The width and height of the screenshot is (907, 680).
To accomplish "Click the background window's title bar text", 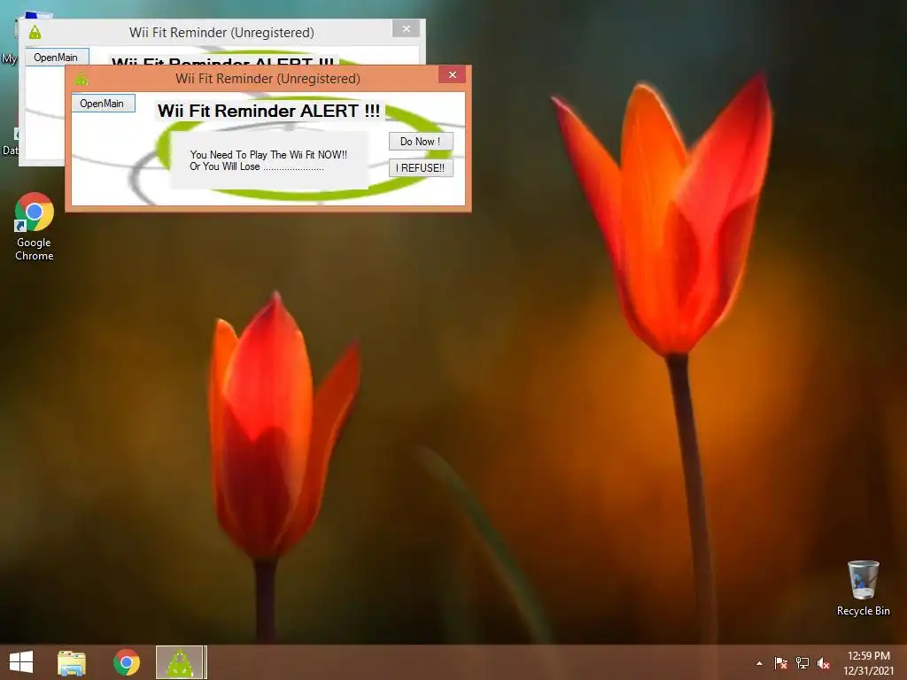I will coord(221,33).
